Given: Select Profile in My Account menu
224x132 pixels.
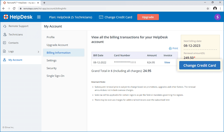Looking at the screenshot, I should (51, 37).
